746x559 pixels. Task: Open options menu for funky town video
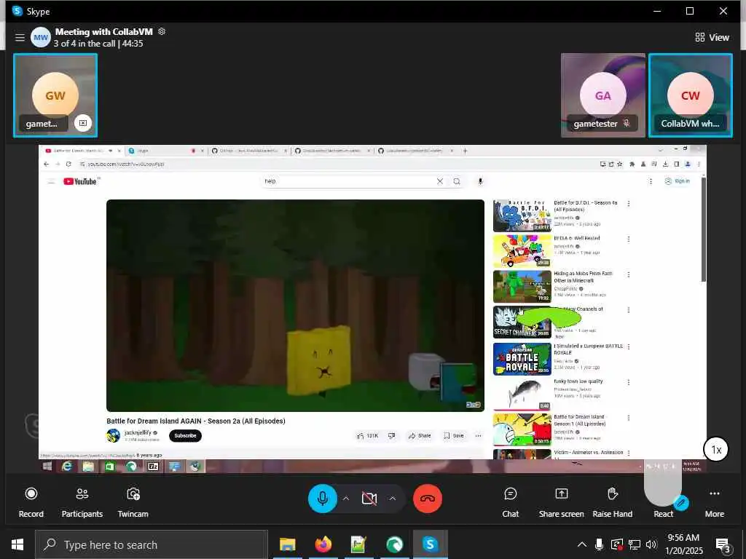(x=629, y=382)
